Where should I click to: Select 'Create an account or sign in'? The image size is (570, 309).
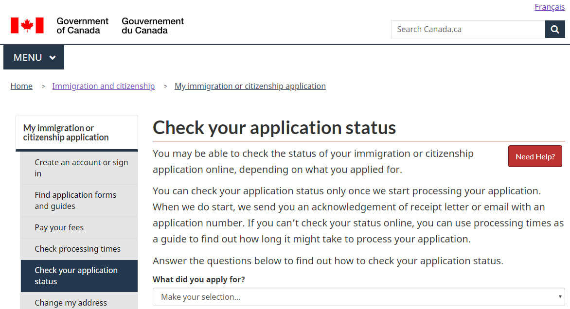point(79,168)
